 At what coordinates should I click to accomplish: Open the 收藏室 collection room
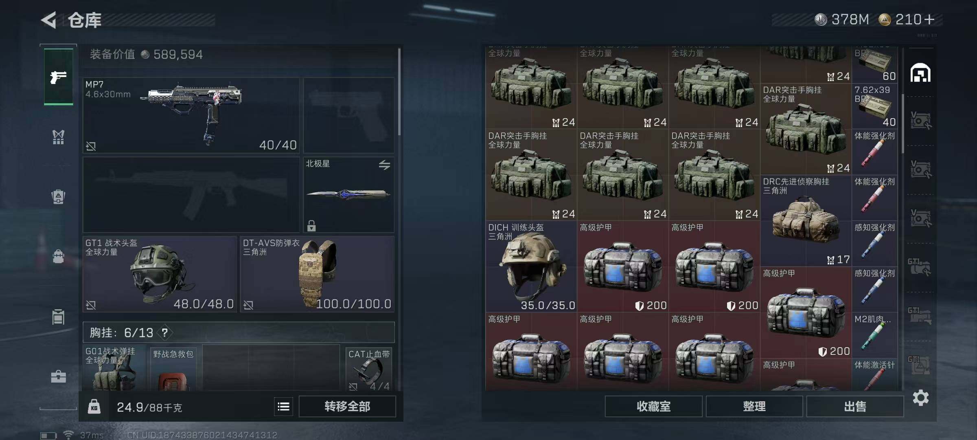point(653,406)
